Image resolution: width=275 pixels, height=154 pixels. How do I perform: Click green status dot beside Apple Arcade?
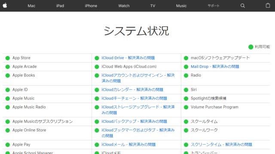[8, 67]
